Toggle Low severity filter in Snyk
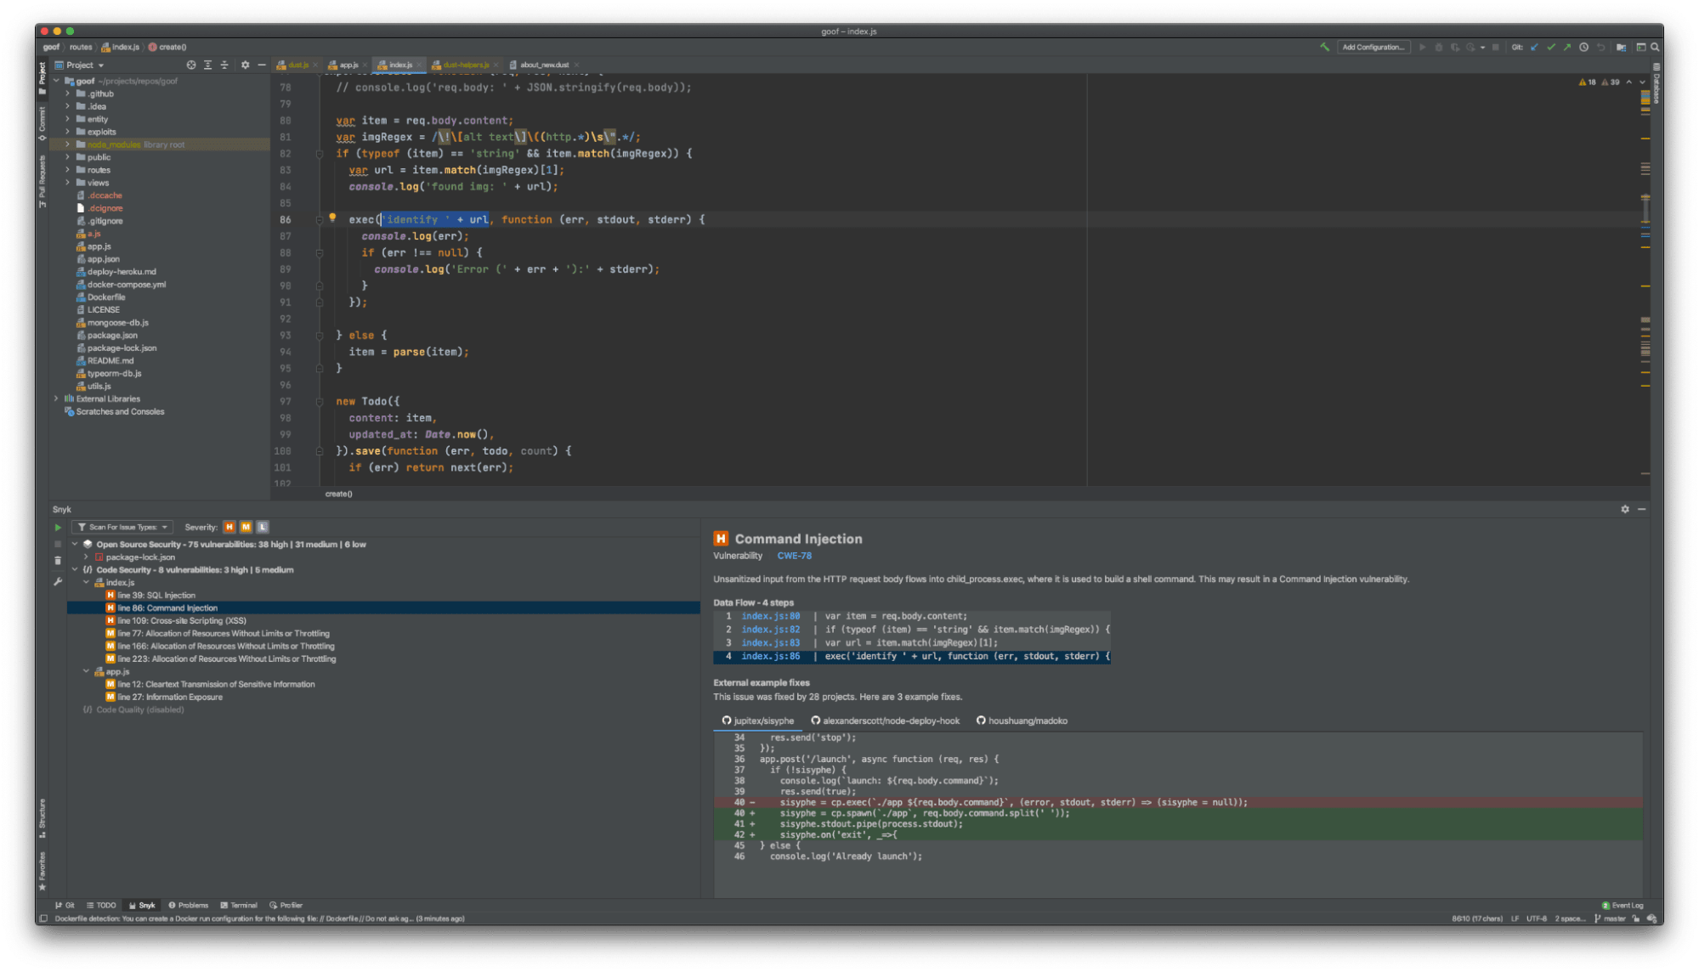Screen dimensions: 1699x972 click(x=263, y=527)
